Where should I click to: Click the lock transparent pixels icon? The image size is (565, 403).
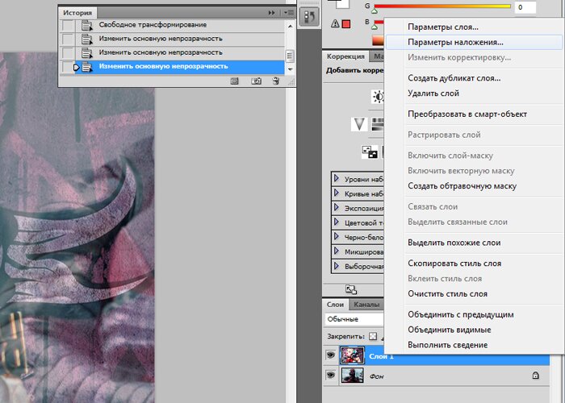click(x=373, y=336)
